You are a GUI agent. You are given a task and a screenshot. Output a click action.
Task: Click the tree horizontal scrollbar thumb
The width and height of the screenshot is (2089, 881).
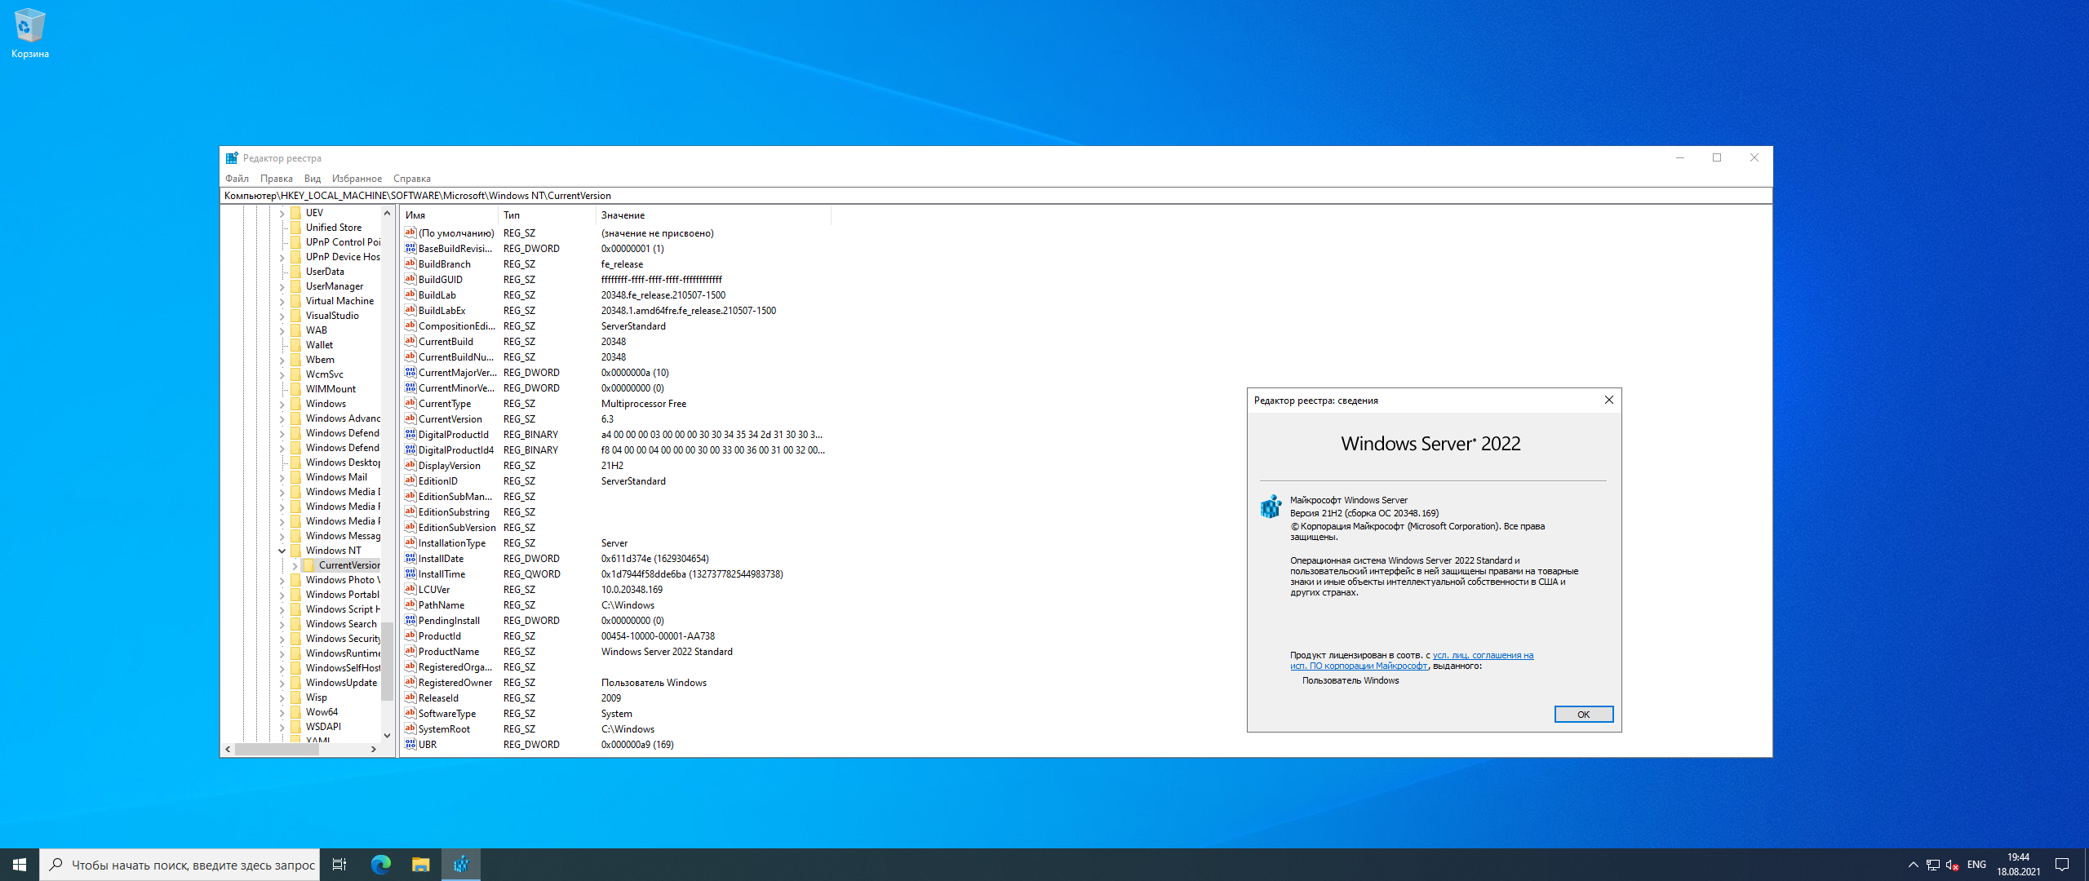pos(277,749)
